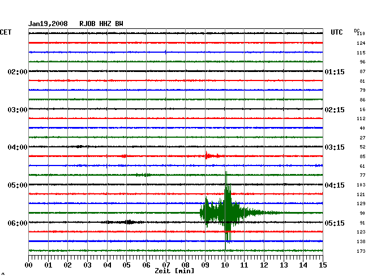
Task: Click the DC value 81
Action: 362,81
